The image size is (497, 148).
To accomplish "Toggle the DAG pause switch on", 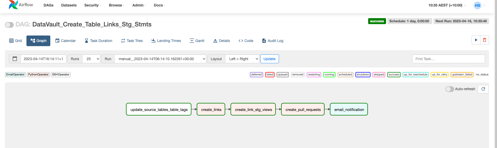I will [9, 25].
